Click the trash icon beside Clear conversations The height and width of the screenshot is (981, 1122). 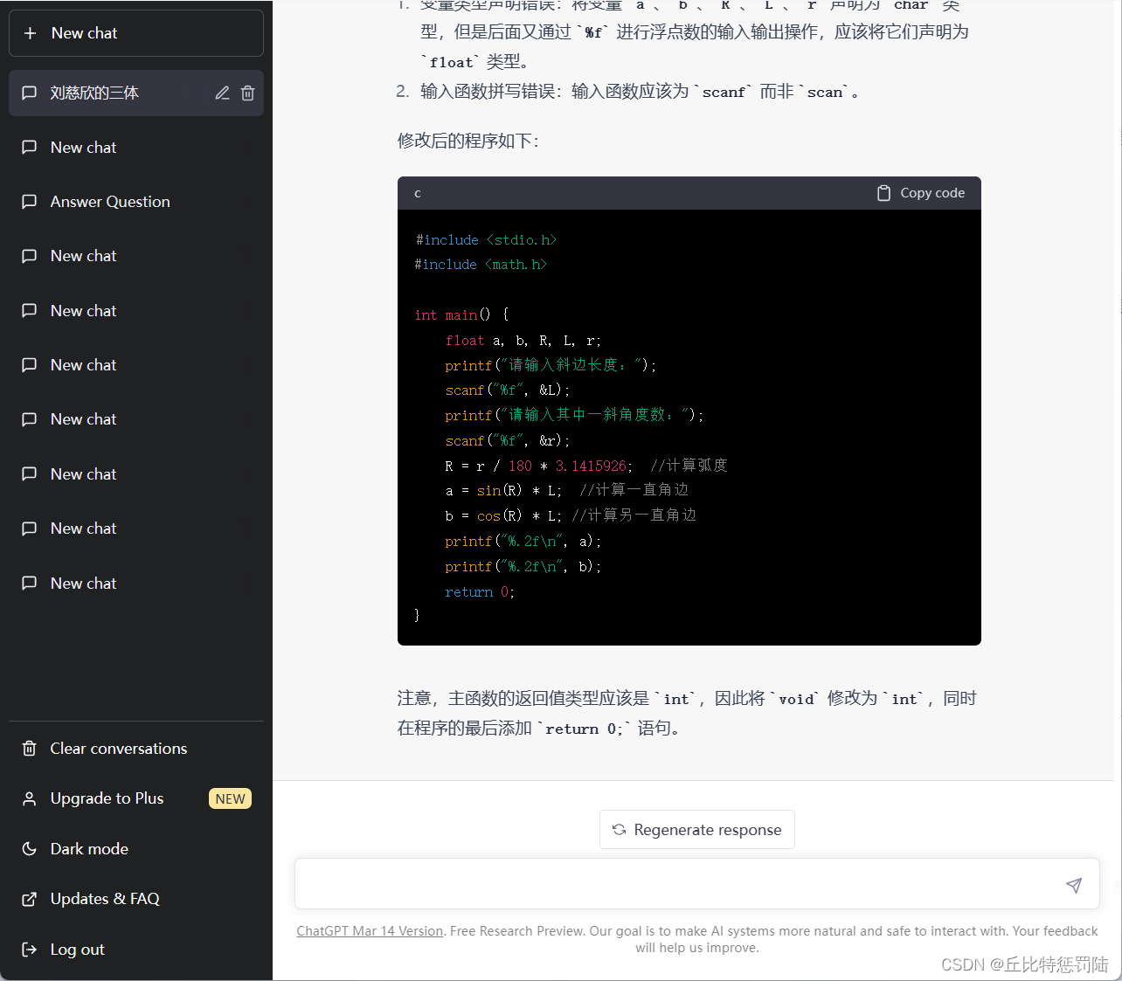(x=29, y=749)
